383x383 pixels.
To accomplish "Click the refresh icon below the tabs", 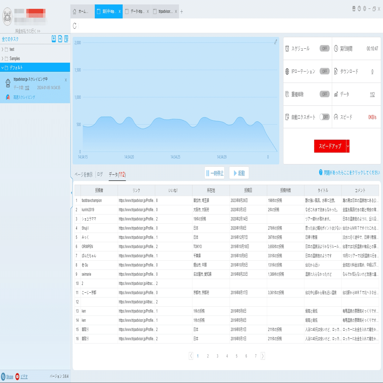I will pyautogui.click(x=75, y=26).
